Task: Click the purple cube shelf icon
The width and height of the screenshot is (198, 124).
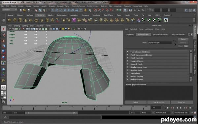Action: point(74,20)
